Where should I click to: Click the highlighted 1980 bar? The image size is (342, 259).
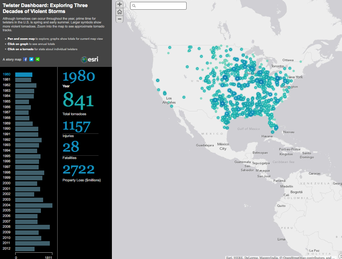[x=24, y=75]
